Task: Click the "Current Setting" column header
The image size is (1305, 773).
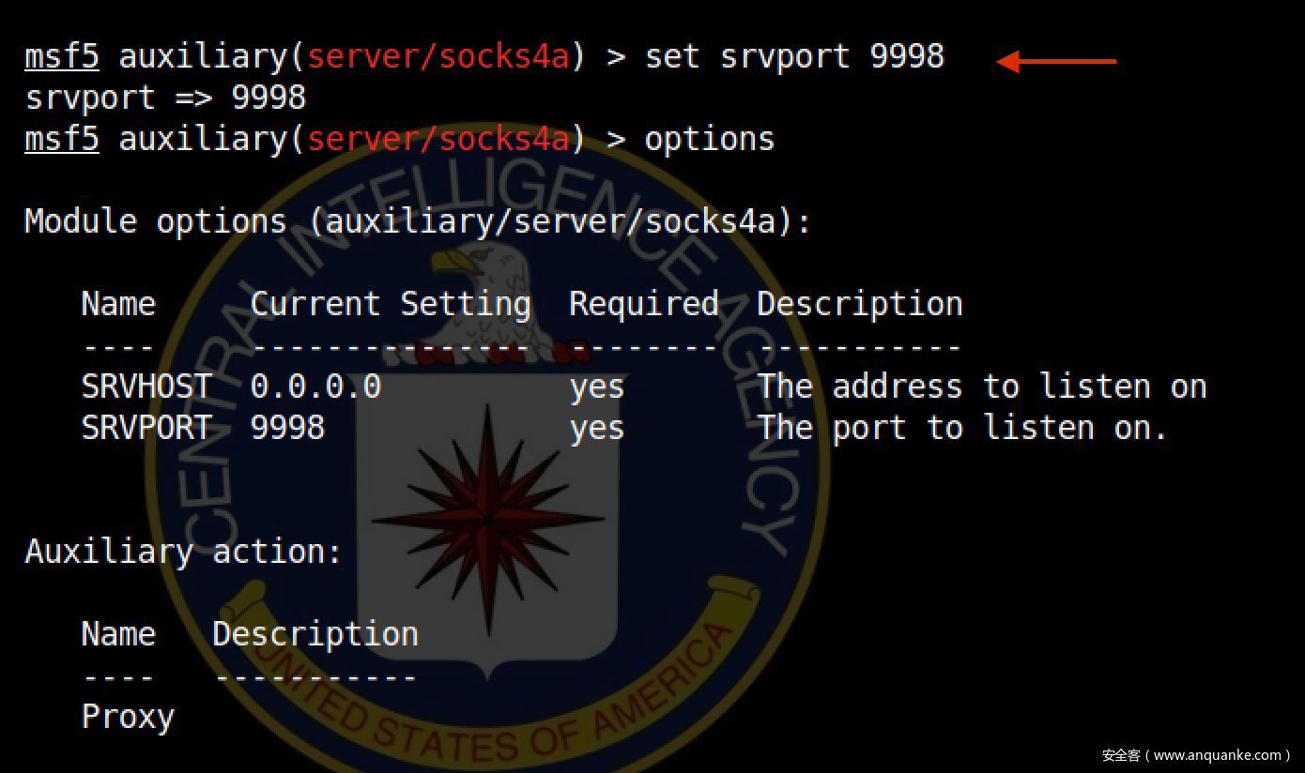Action: click(x=390, y=304)
